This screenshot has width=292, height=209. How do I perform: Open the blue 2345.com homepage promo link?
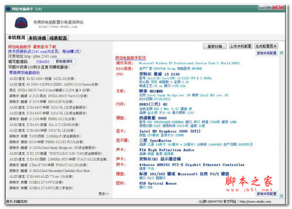point(44,52)
